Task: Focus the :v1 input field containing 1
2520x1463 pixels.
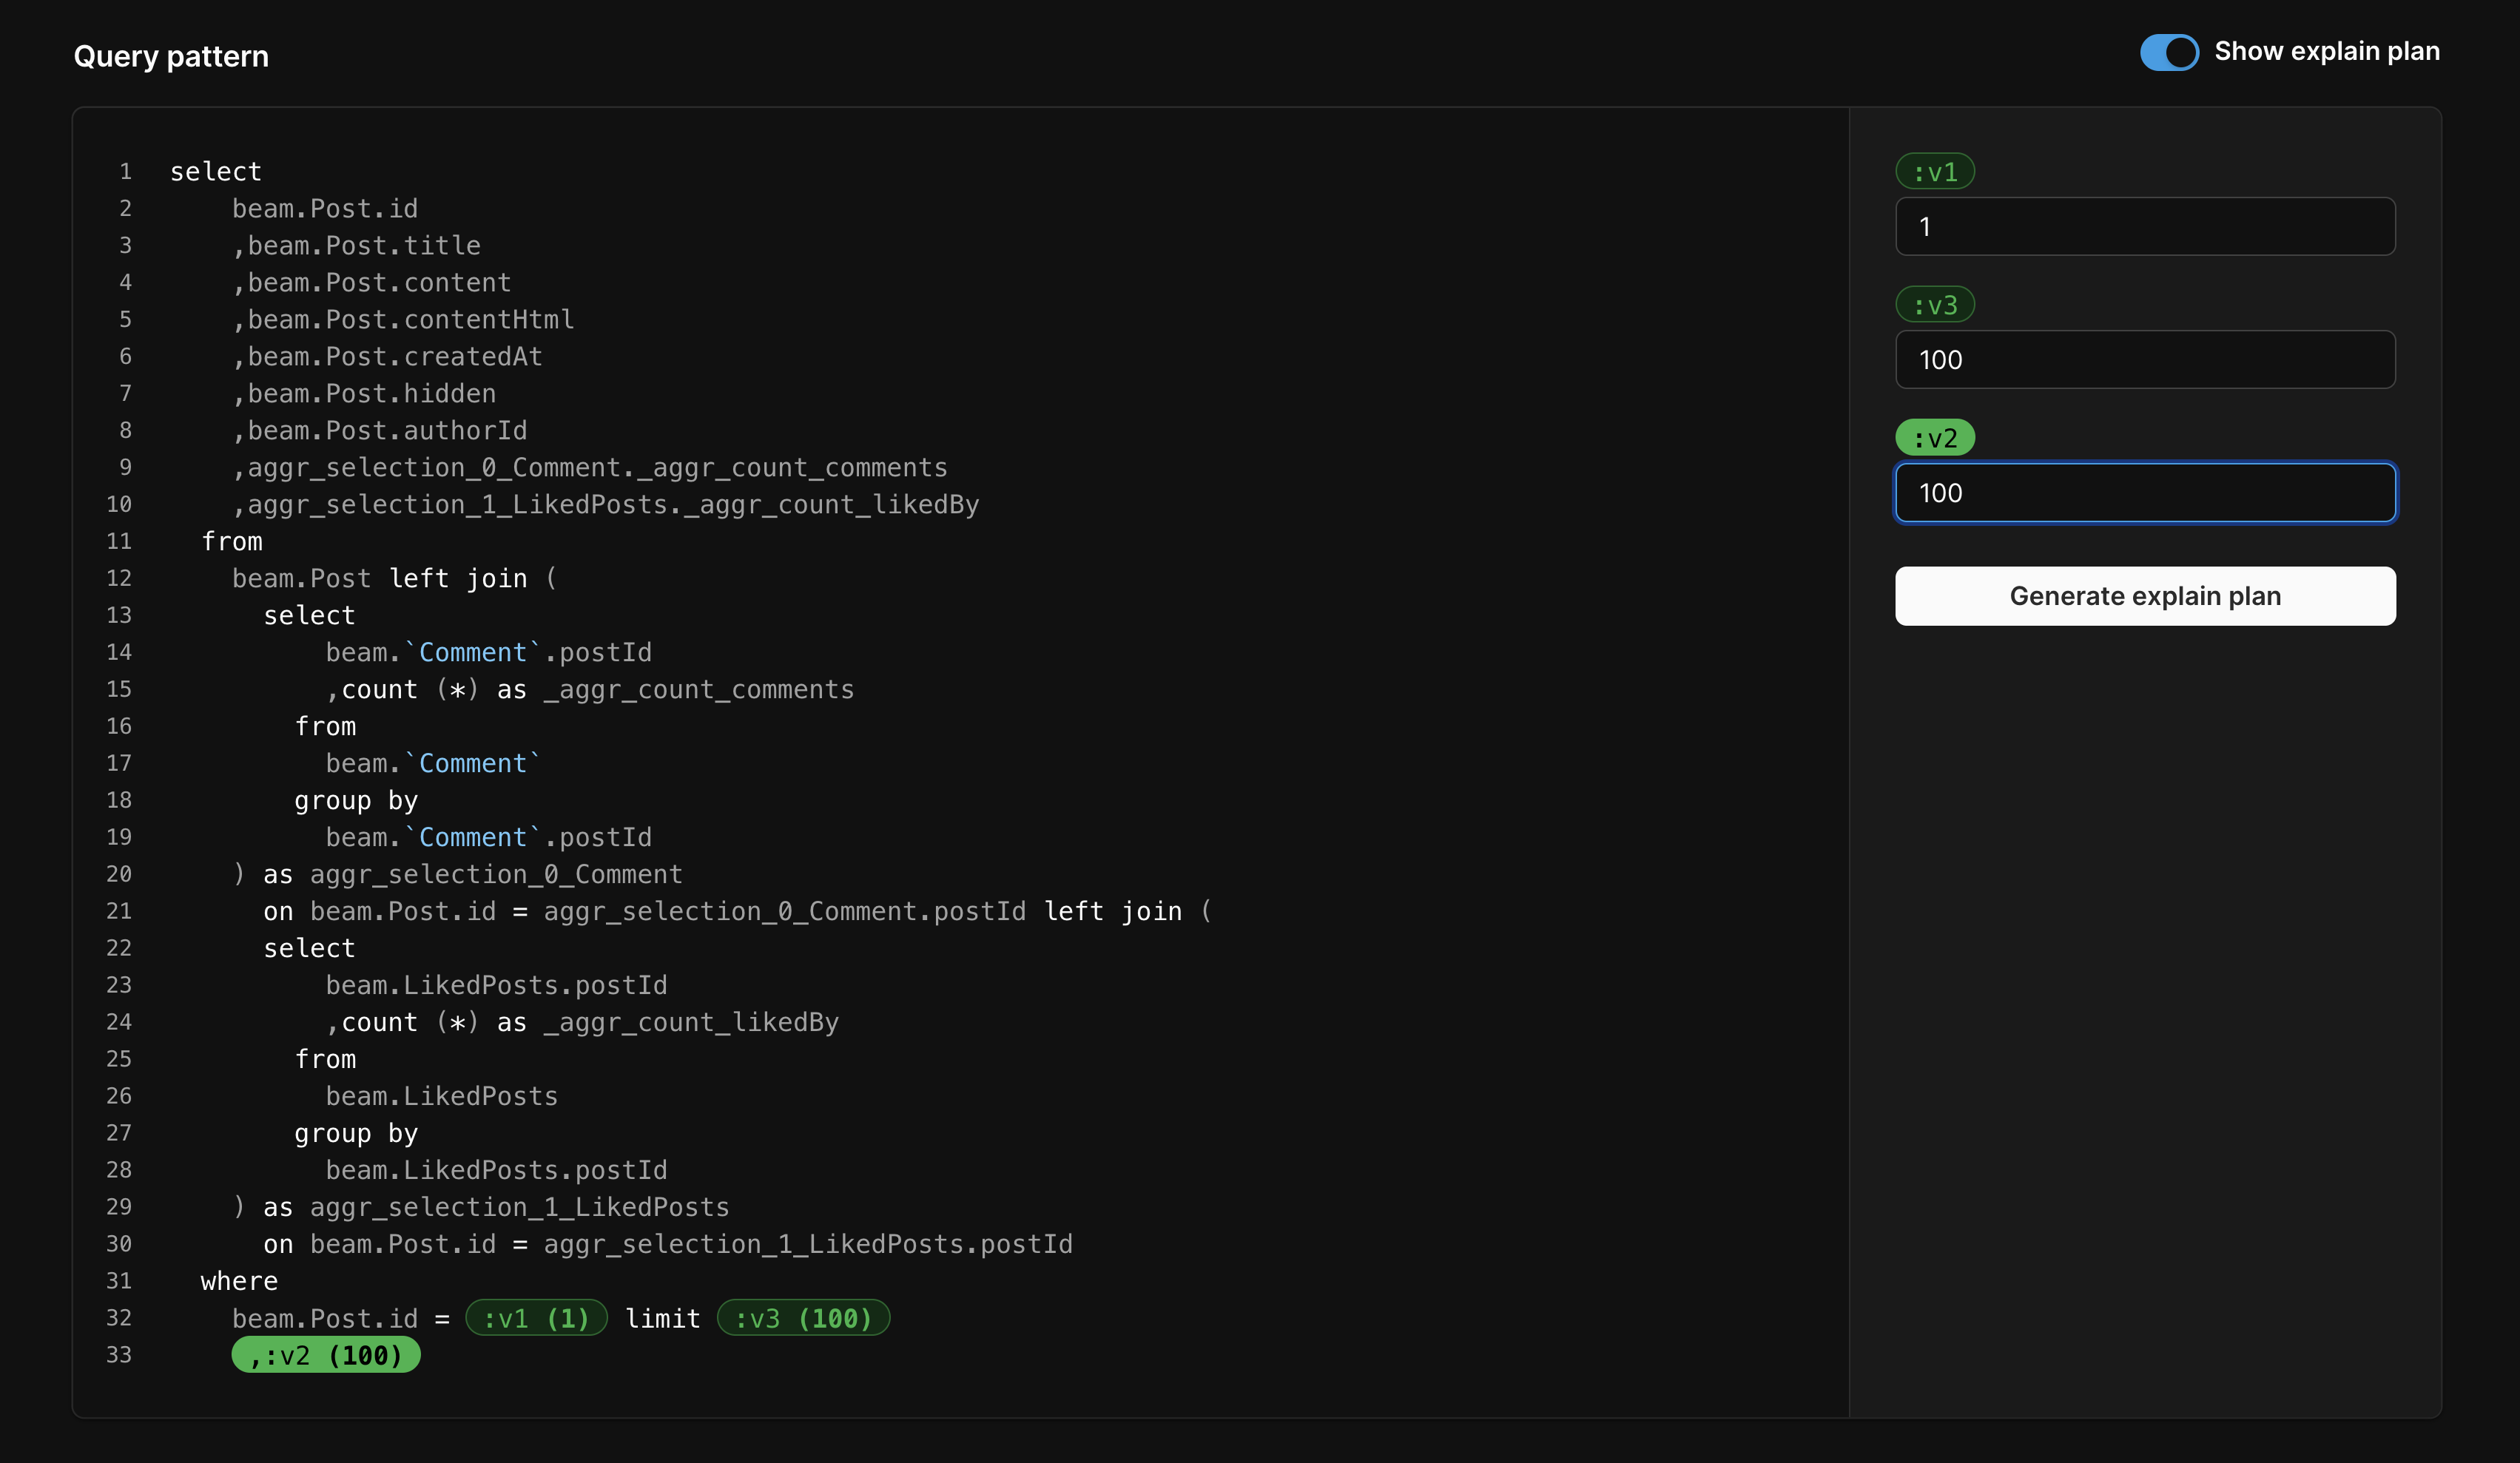Action: [2145, 226]
